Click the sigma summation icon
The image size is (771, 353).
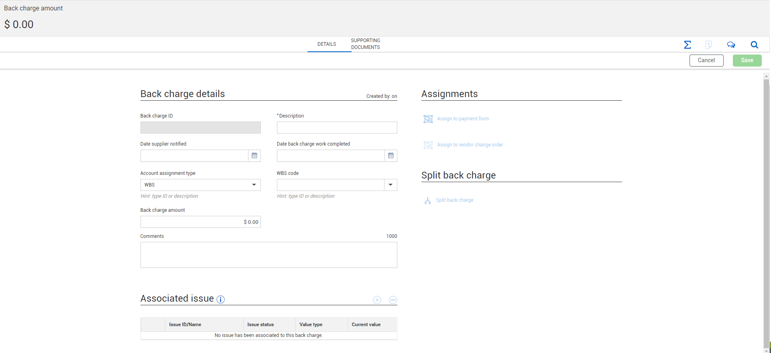coord(687,45)
